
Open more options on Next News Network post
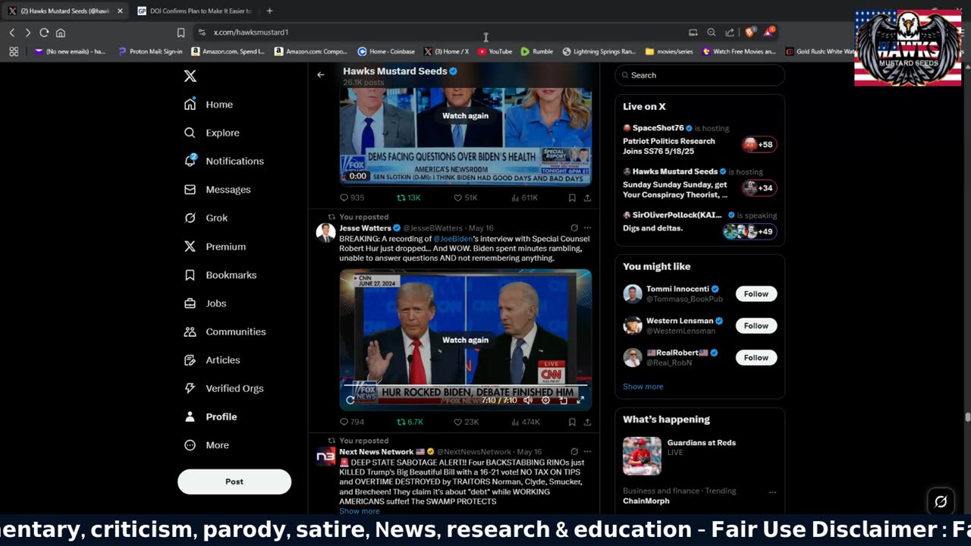(x=587, y=451)
